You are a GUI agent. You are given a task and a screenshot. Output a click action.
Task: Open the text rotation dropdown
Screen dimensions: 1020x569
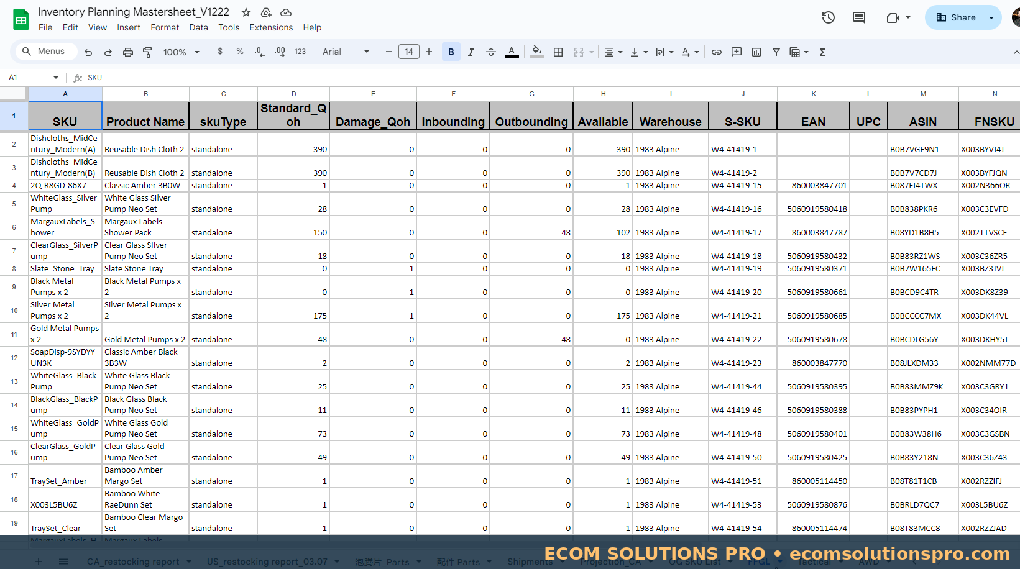[x=690, y=52]
